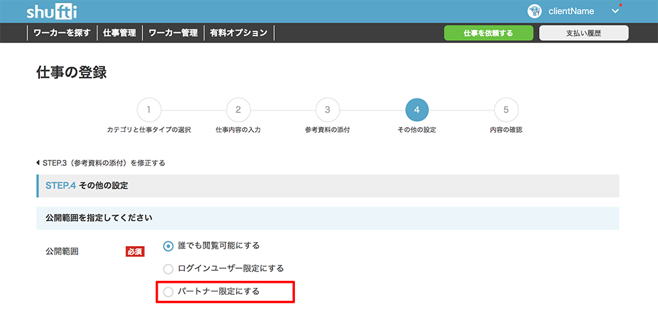Click the 仕事を依頼する button
The width and height of the screenshot is (658, 329).
tap(488, 33)
